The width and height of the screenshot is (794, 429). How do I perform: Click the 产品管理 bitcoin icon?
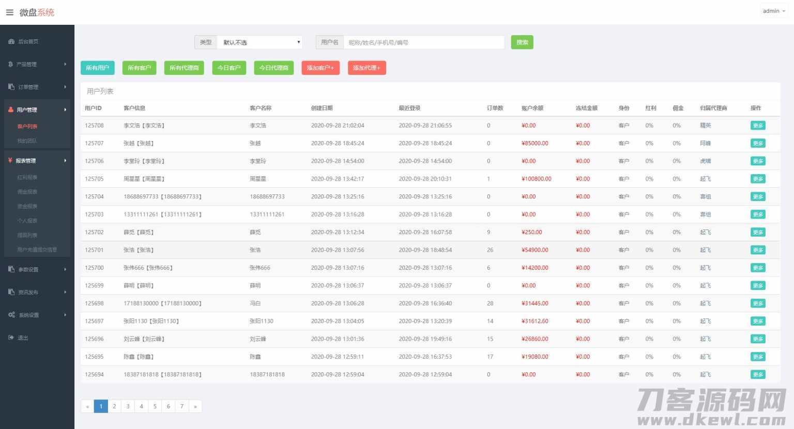(11, 64)
